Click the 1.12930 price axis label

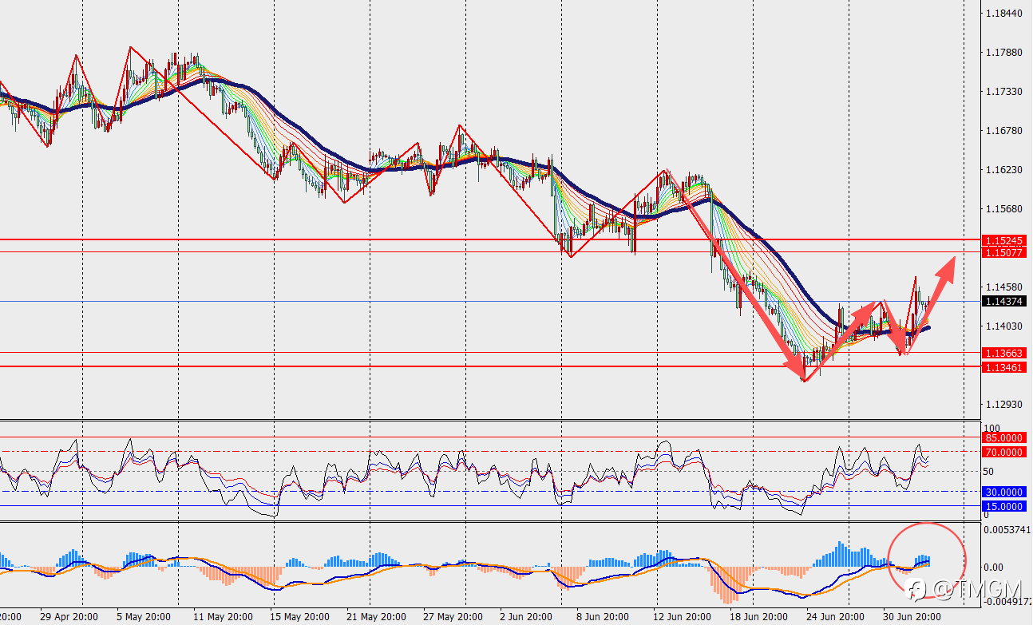[1004, 405]
